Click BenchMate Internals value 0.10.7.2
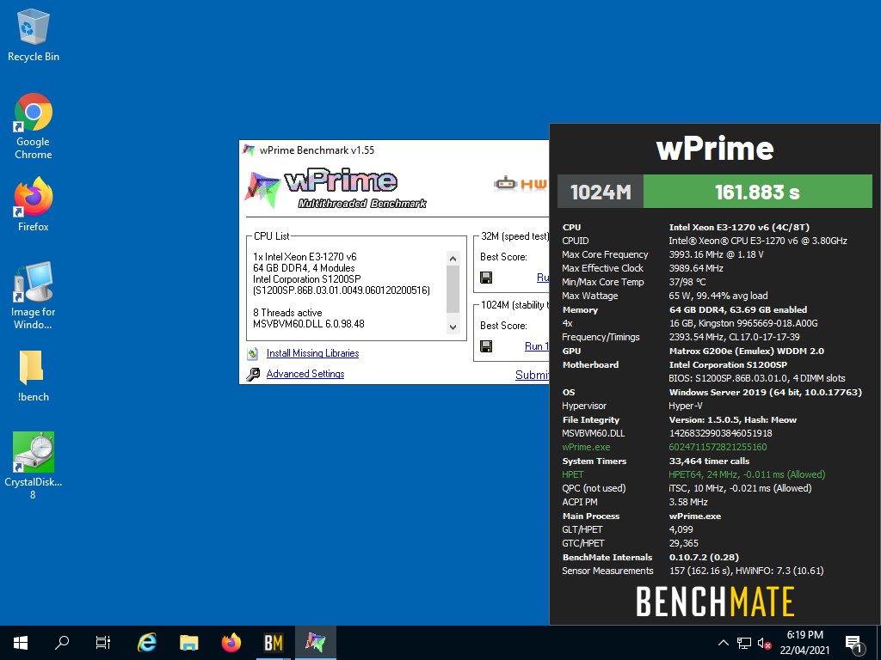This screenshot has height=660, width=881. 704,557
